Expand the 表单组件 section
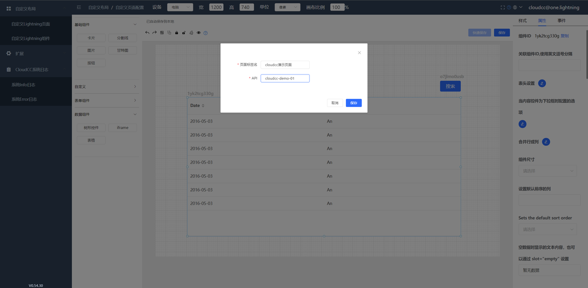 point(106,101)
